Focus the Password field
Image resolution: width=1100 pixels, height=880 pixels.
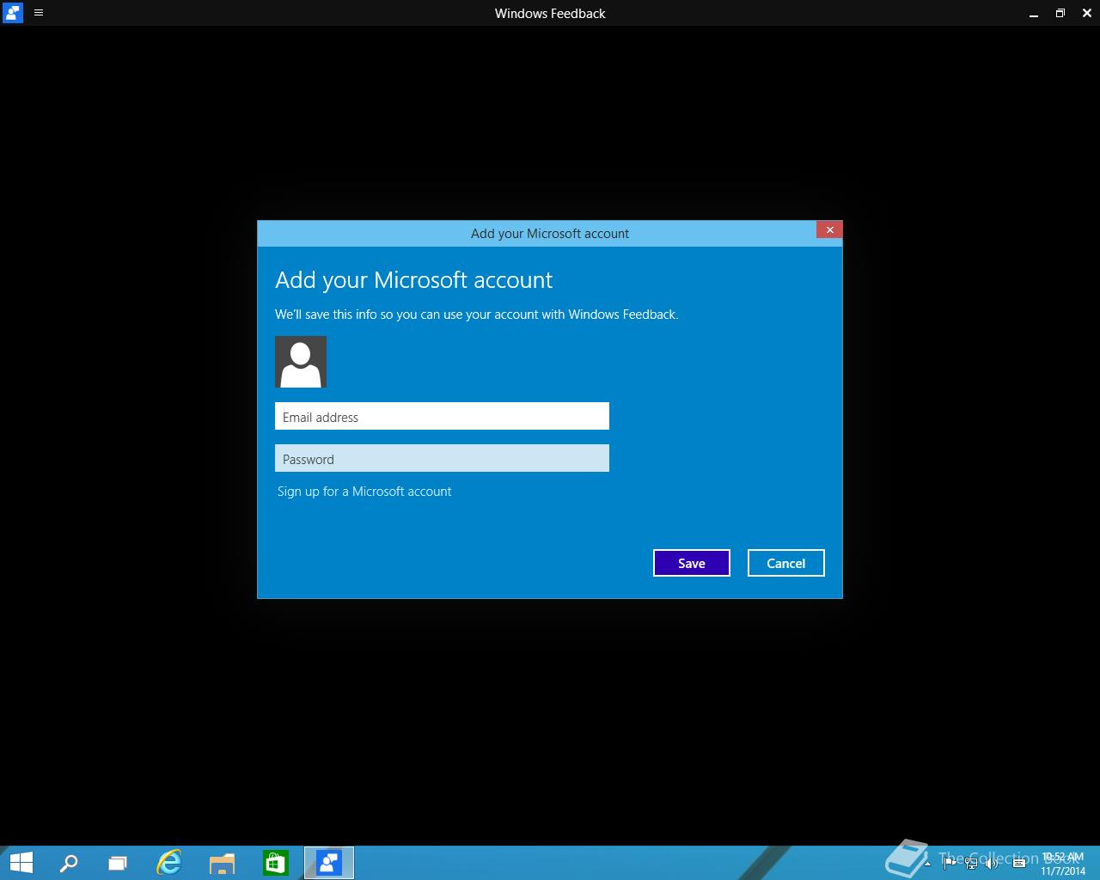pyautogui.click(x=442, y=458)
